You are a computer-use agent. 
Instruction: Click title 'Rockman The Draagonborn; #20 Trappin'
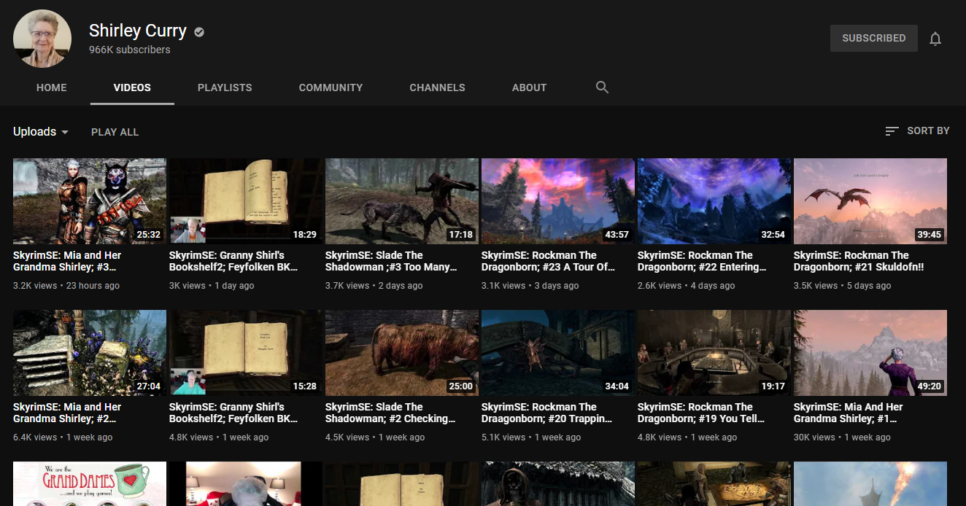point(547,413)
